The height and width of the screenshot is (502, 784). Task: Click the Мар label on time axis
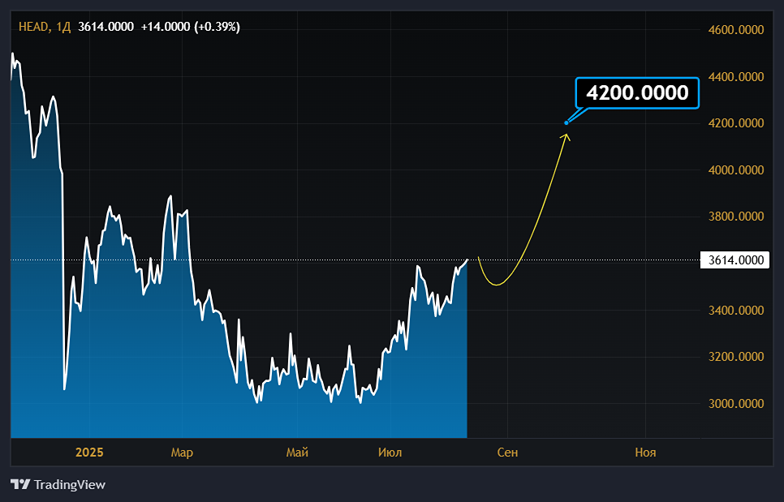tap(182, 453)
